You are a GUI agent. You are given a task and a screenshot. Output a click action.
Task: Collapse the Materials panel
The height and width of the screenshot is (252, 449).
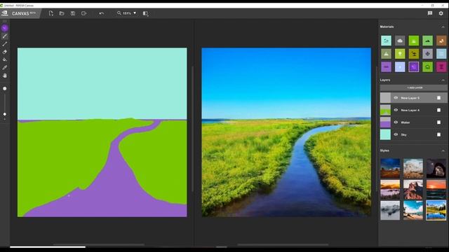click(443, 27)
